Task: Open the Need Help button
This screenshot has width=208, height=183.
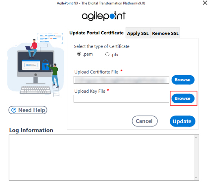Action: (28, 110)
